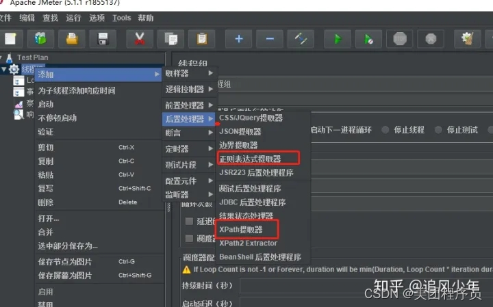Click the first sampler icon under thread group

point(18,81)
